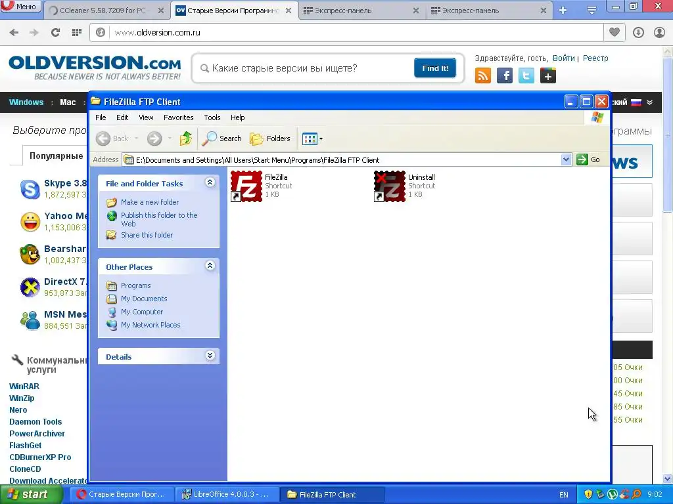Viewport: 673px width, 504px height.
Task: Open the WinRAR link
Action: (24, 386)
